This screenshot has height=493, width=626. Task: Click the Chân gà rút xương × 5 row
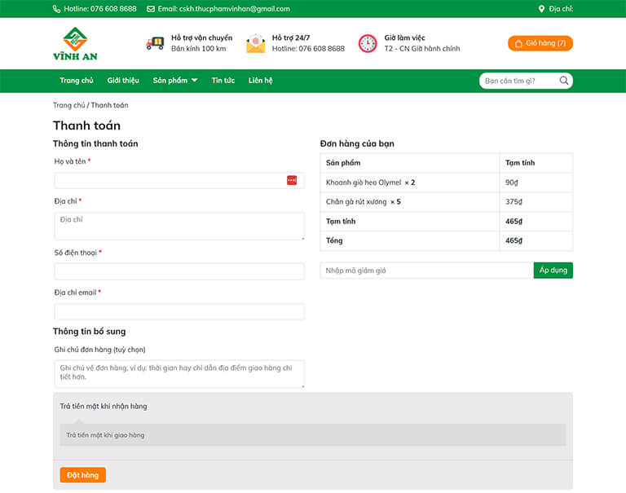(x=447, y=202)
